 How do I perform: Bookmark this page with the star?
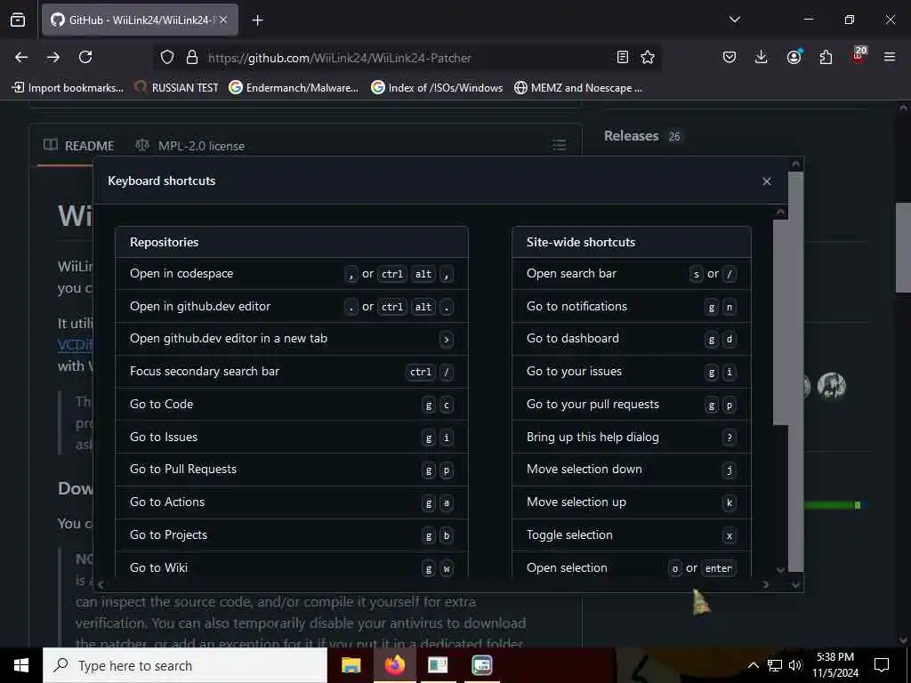(x=648, y=57)
